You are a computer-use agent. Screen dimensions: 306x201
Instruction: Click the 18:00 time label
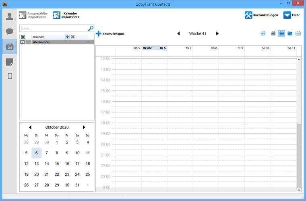coord(105,123)
